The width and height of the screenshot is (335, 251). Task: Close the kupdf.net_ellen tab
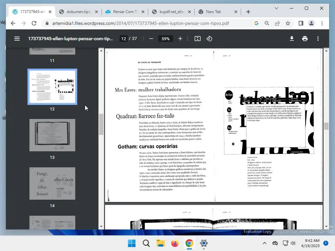(x=189, y=12)
